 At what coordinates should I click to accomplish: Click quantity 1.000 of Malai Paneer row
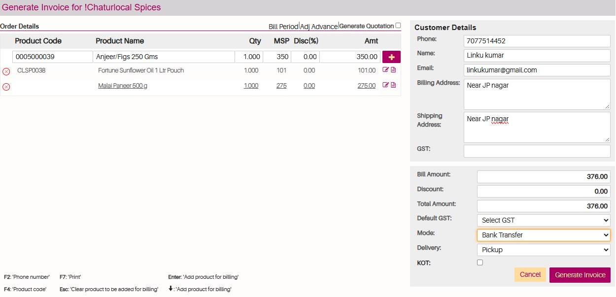pos(251,86)
